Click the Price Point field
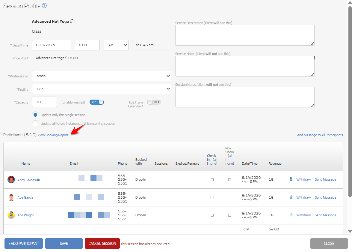The image size is (352, 252). [x=102, y=58]
